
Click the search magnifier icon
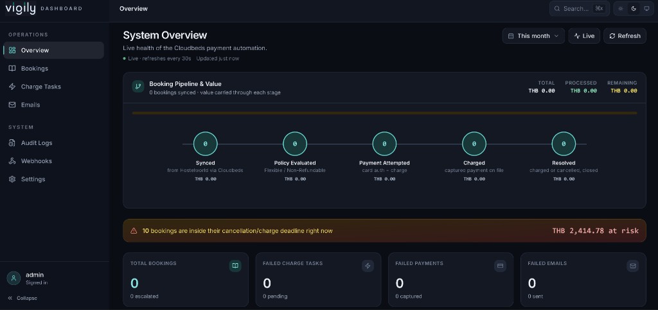pos(557,8)
